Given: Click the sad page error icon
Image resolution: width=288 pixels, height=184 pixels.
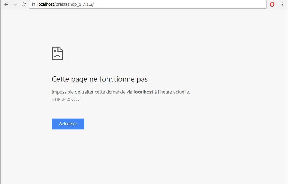Looking at the screenshot, I should pos(57,53).
